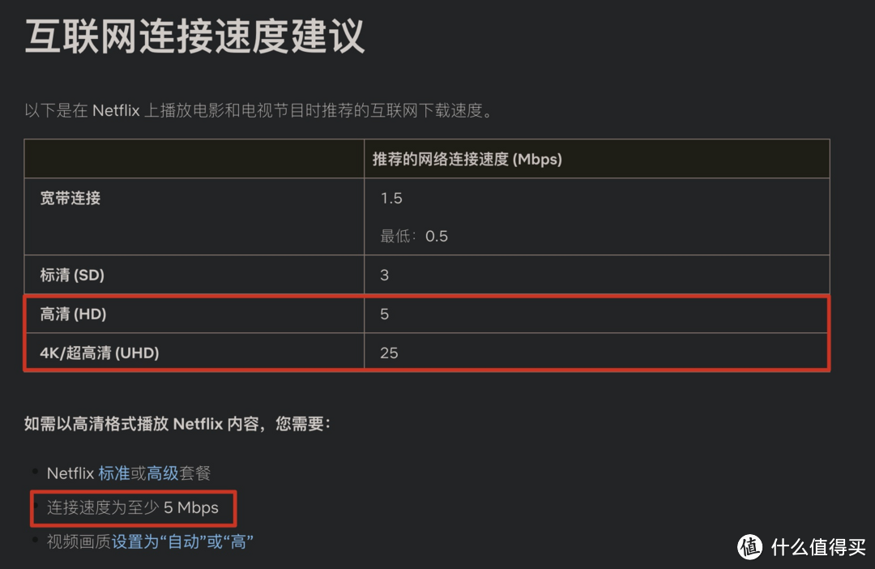
Task: Click the empty top-left table header cell
Action: [x=194, y=160]
